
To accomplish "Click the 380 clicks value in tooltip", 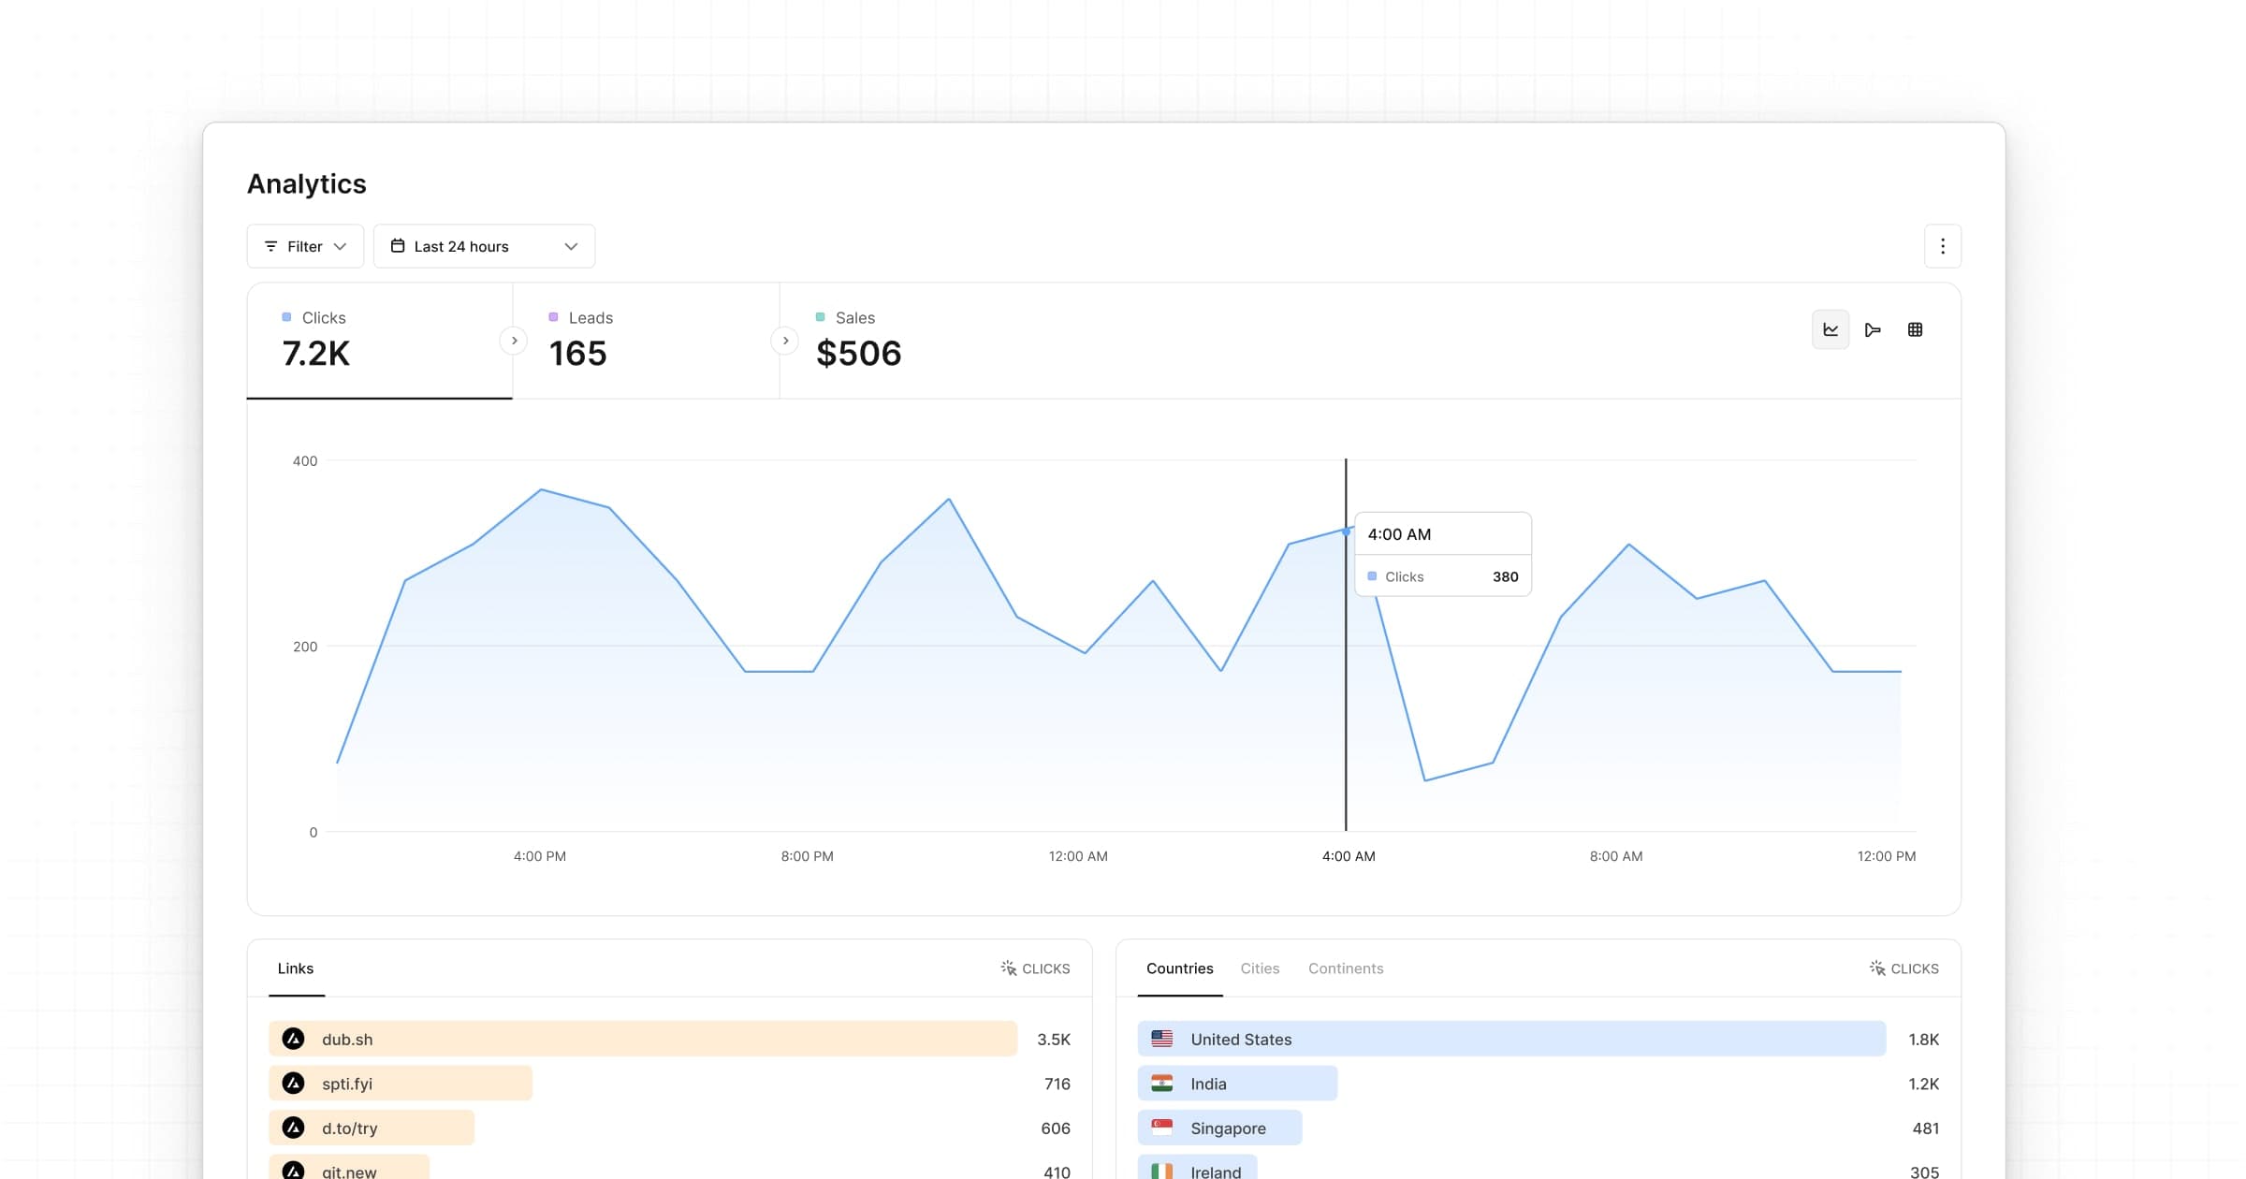I will [1505, 576].
